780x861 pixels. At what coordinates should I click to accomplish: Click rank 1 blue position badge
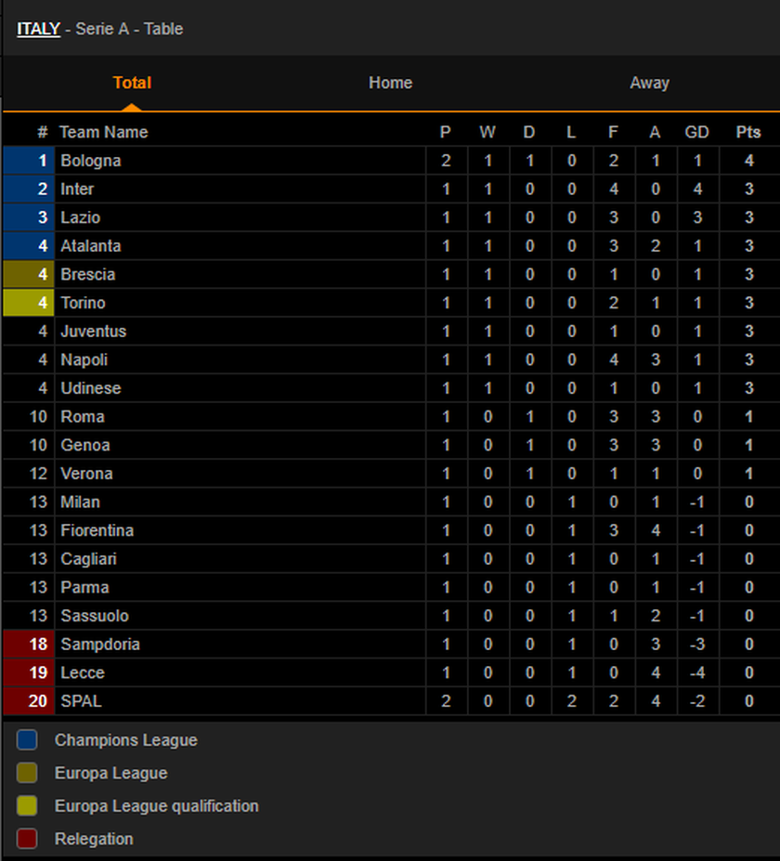[x=29, y=161]
